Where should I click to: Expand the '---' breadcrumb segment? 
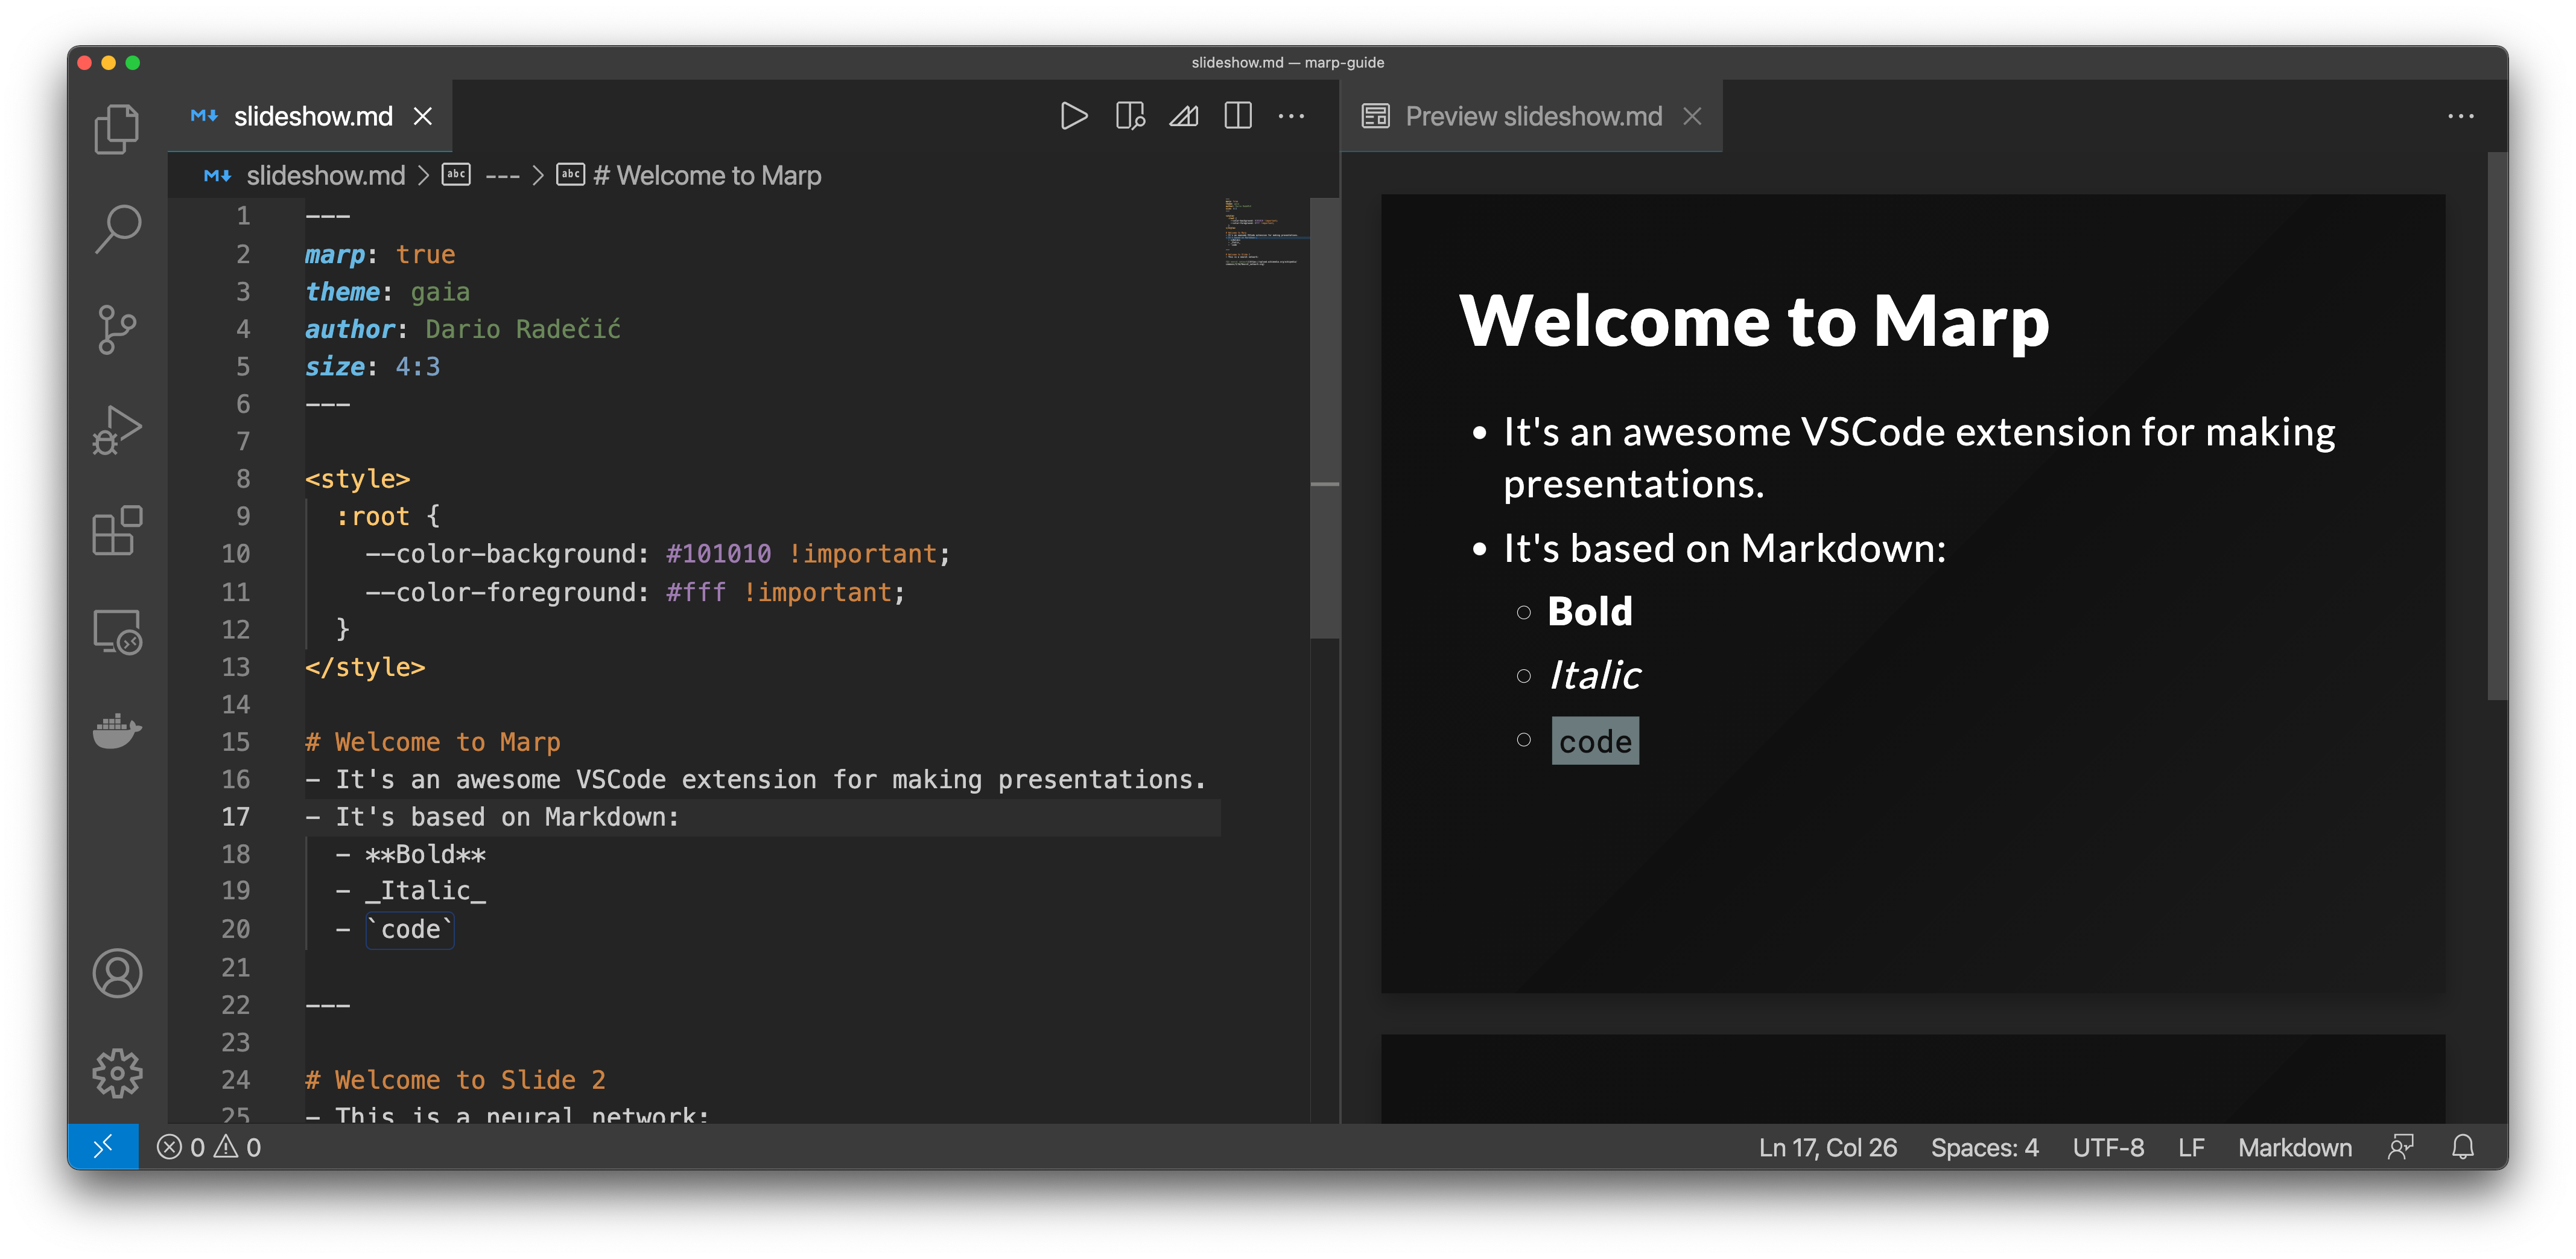(502, 176)
